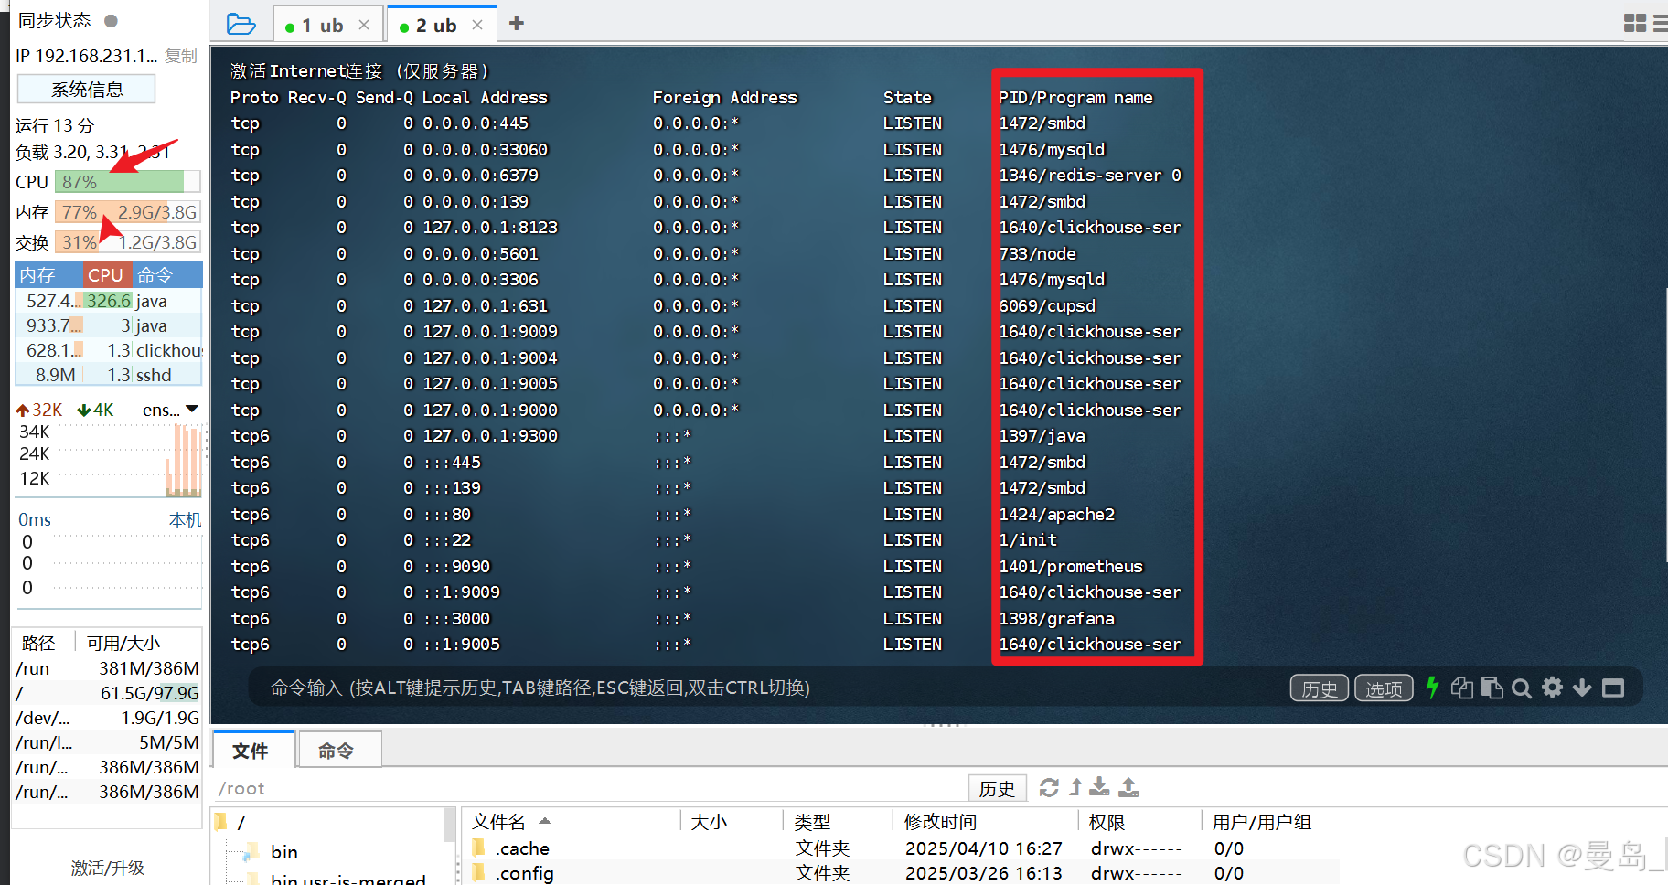Click the 交换 31% swap usage bar
The image size is (1668, 885).
(x=127, y=242)
